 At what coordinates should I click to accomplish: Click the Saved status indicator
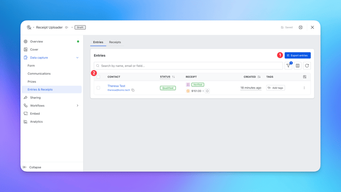tap(286, 27)
